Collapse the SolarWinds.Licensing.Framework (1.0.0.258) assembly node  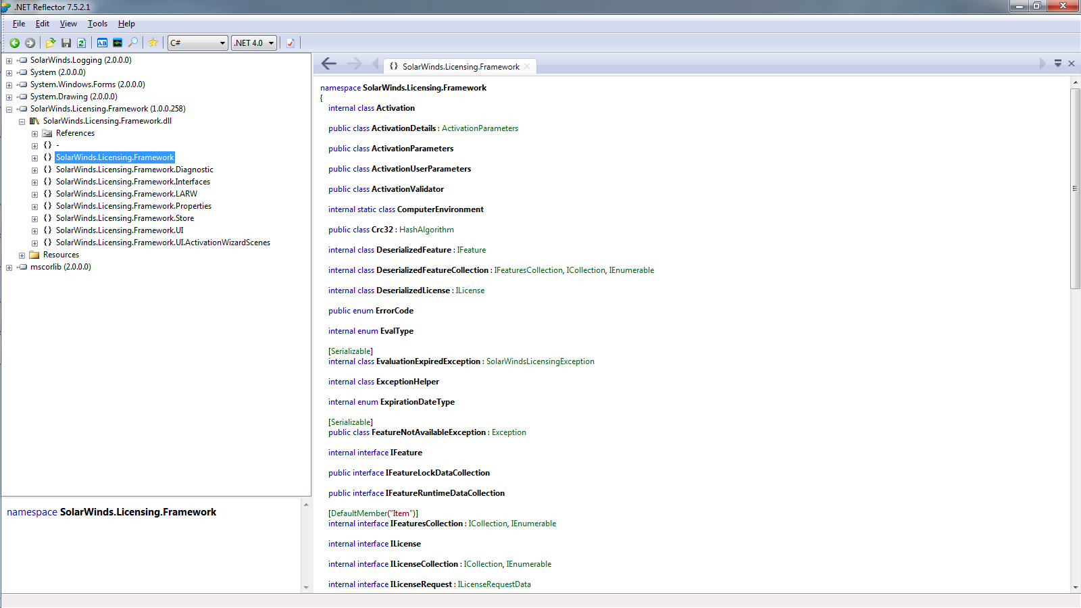pos(9,109)
